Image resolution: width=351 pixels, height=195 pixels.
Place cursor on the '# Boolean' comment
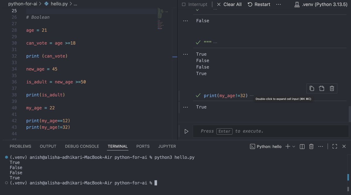coord(38,17)
